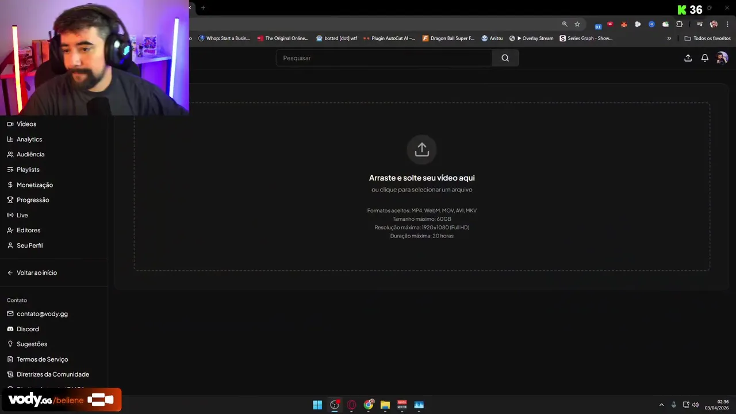736x414 pixels.
Task: Go to Audiência in the sidebar
Action: pos(25,154)
